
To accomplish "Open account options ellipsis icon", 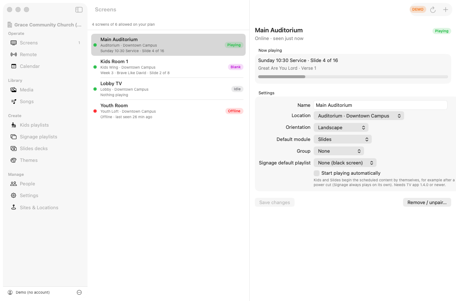I will point(79,293).
